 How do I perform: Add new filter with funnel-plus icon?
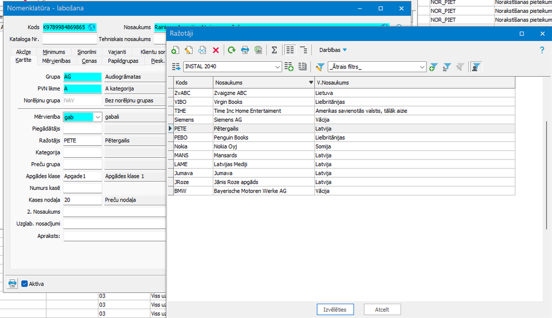(433, 67)
